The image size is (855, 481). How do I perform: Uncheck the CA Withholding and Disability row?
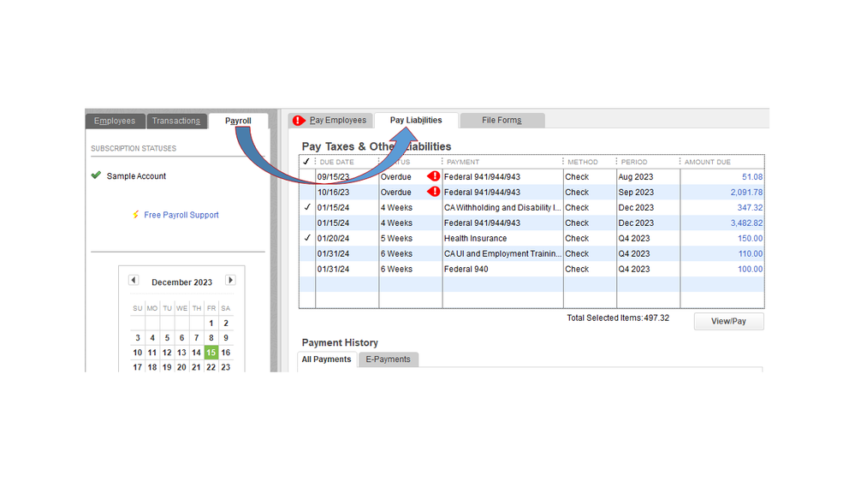pyautogui.click(x=307, y=207)
